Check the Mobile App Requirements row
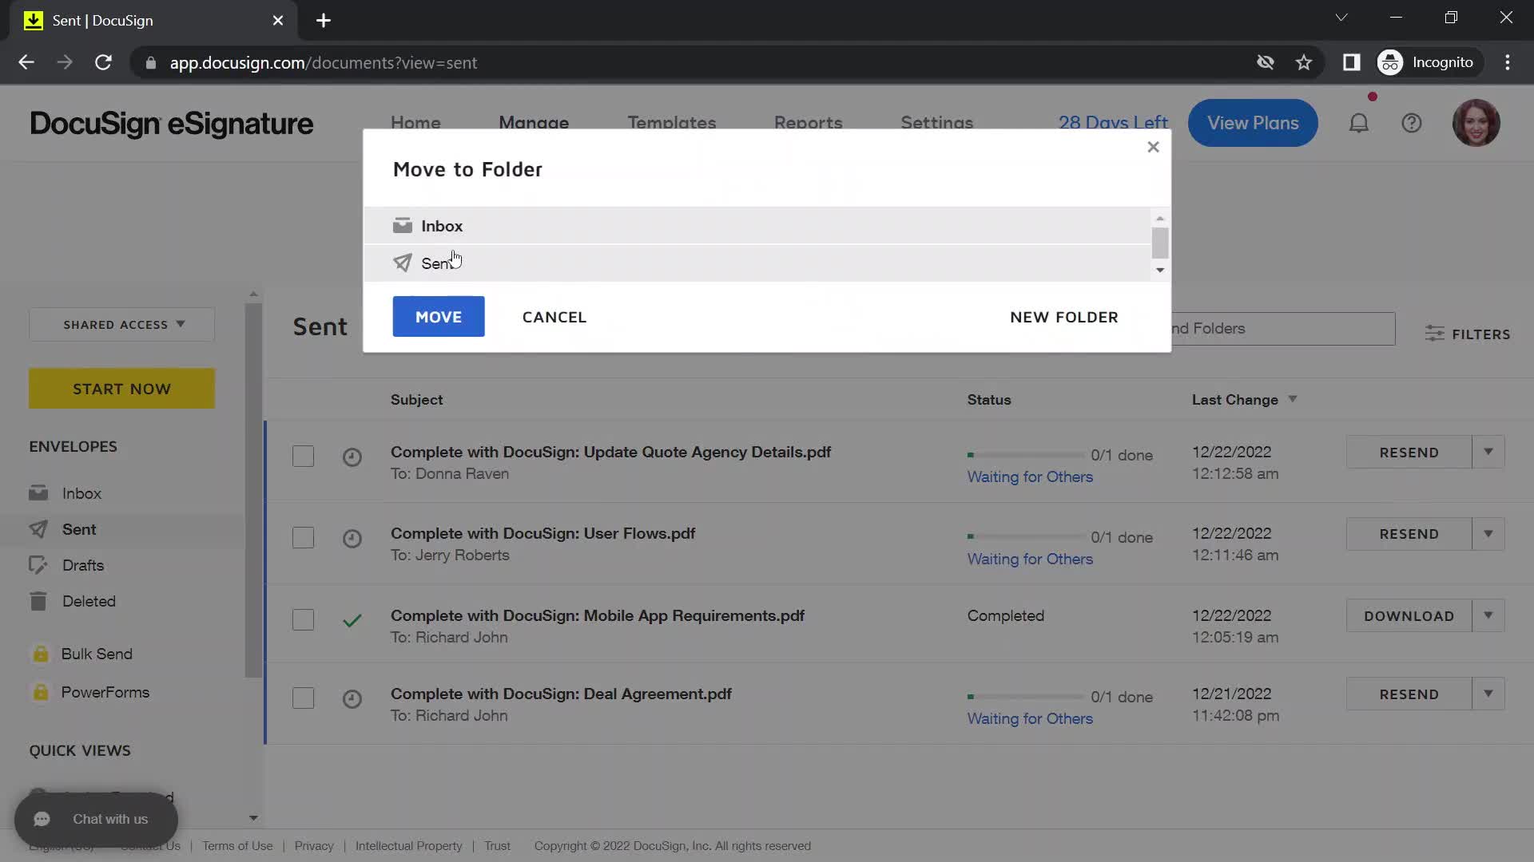1534x862 pixels. (x=303, y=620)
